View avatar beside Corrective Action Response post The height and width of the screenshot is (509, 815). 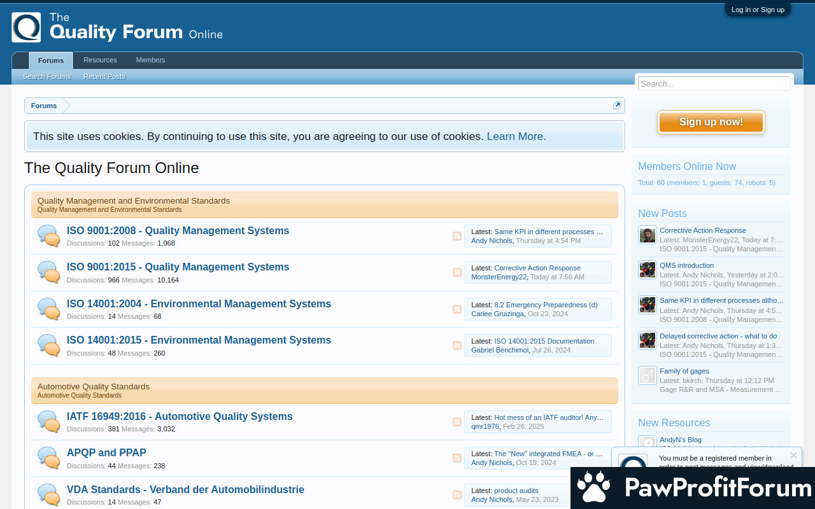coord(648,235)
